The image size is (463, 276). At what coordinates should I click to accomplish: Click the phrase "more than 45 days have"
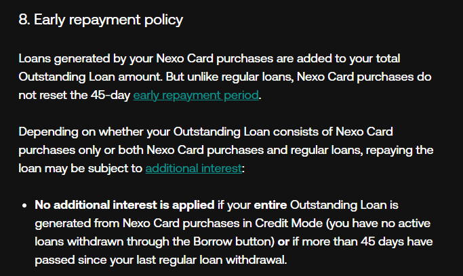click(367, 241)
